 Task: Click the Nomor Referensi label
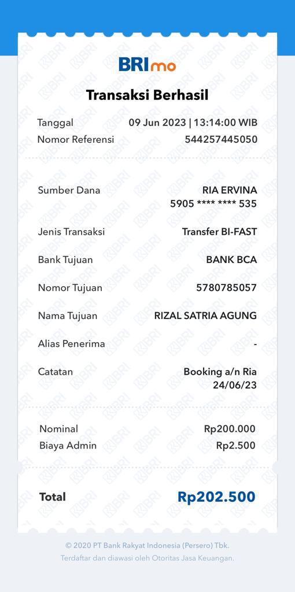(x=76, y=139)
